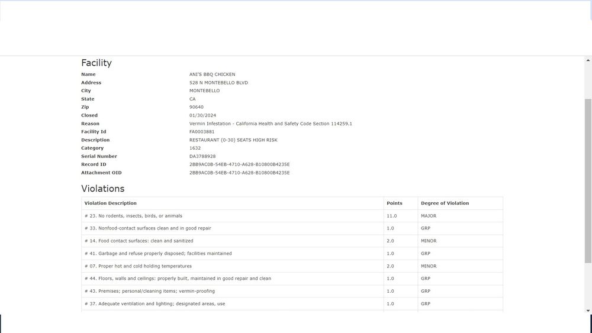Select the No rodents, insects, birds violation row
The image size is (592, 333).
pyautogui.click(x=133, y=216)
